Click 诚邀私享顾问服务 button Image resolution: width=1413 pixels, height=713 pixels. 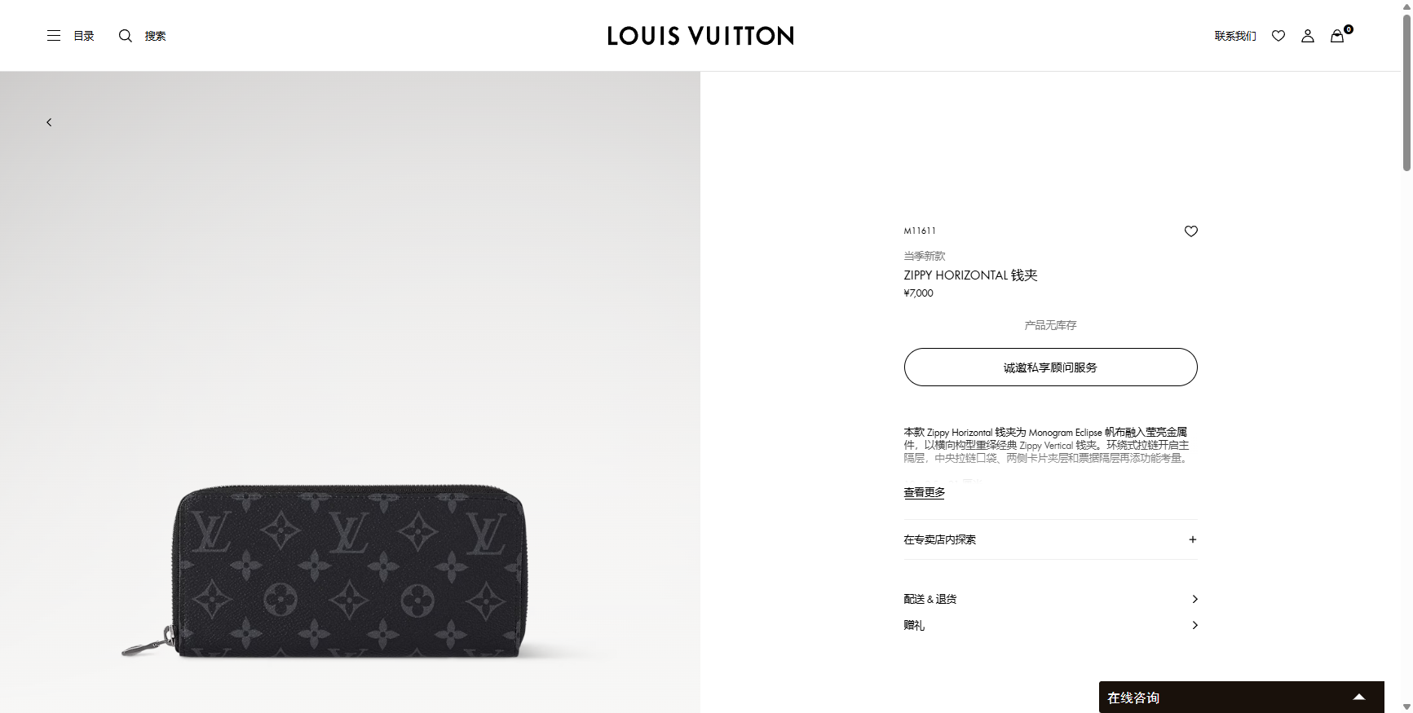click(1050, 368)
